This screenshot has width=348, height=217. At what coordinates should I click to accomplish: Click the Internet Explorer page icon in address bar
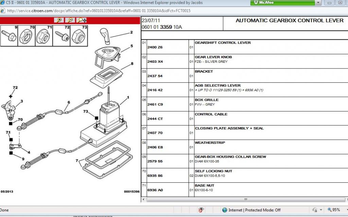pyautogui.click(x=2, y=11)
